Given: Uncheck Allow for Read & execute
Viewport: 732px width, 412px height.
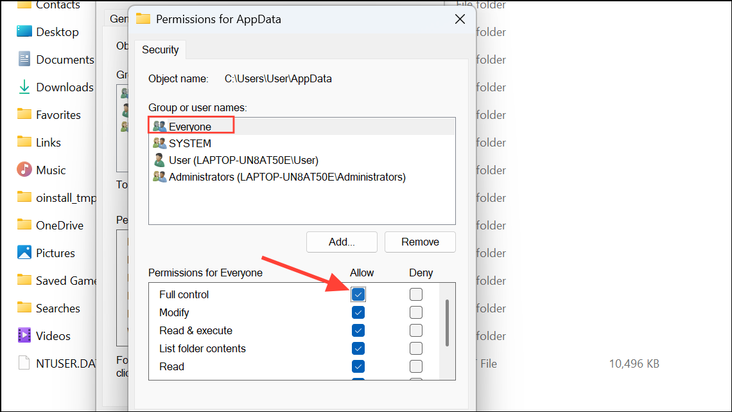Looking at the screenshot, I should pos(358,330).
